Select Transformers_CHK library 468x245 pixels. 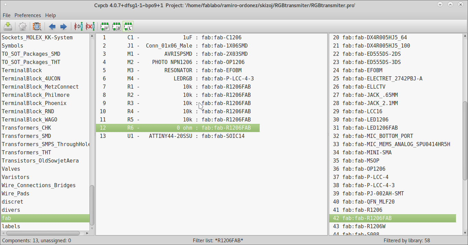pos(45,128)
